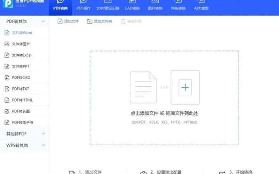This screenshot has width=279, height=174.
Task: Select 文件转图片 in the sidebar
Action: point(24,44)
